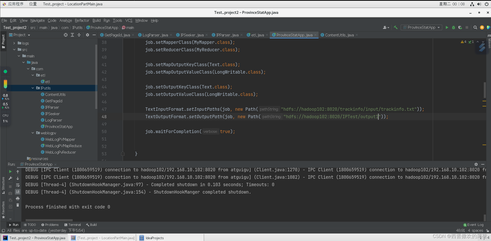Go down the stack trace in Run console
Screen dimensions: 491x241
(18, 178)
